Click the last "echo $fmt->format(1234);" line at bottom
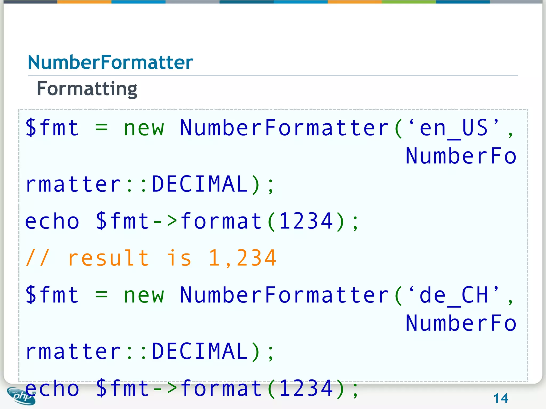 pyautogui.click(x=192, y=388)
